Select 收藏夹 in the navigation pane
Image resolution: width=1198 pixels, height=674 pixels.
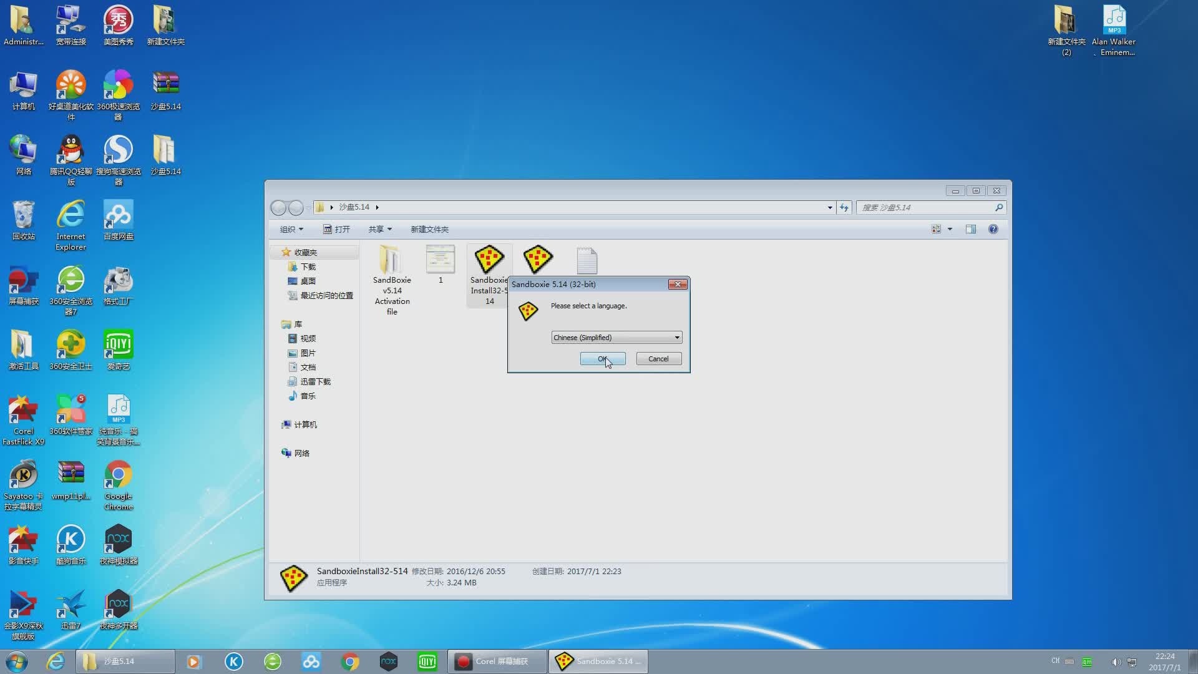click(x=306, y=252)
